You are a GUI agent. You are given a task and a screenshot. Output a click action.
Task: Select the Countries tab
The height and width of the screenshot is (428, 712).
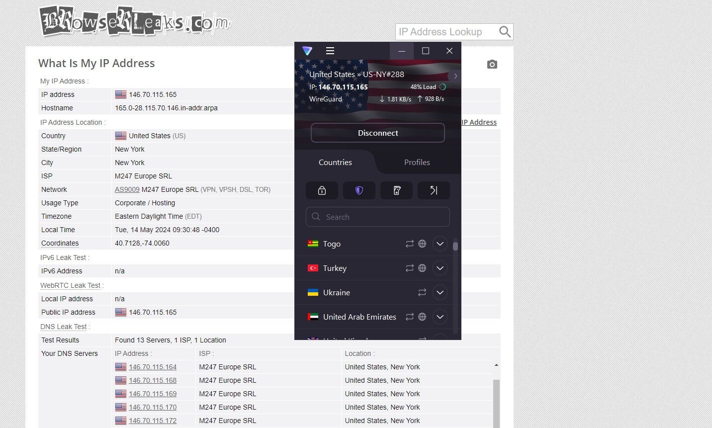[x=335, y=163]
